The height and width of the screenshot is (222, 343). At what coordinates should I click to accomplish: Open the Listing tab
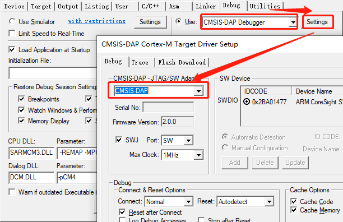click(97, 6)
